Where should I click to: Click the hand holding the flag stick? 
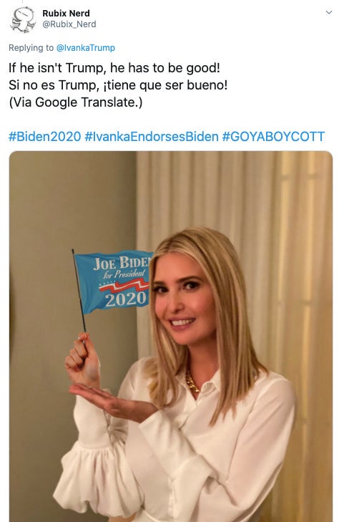point(82,361)
